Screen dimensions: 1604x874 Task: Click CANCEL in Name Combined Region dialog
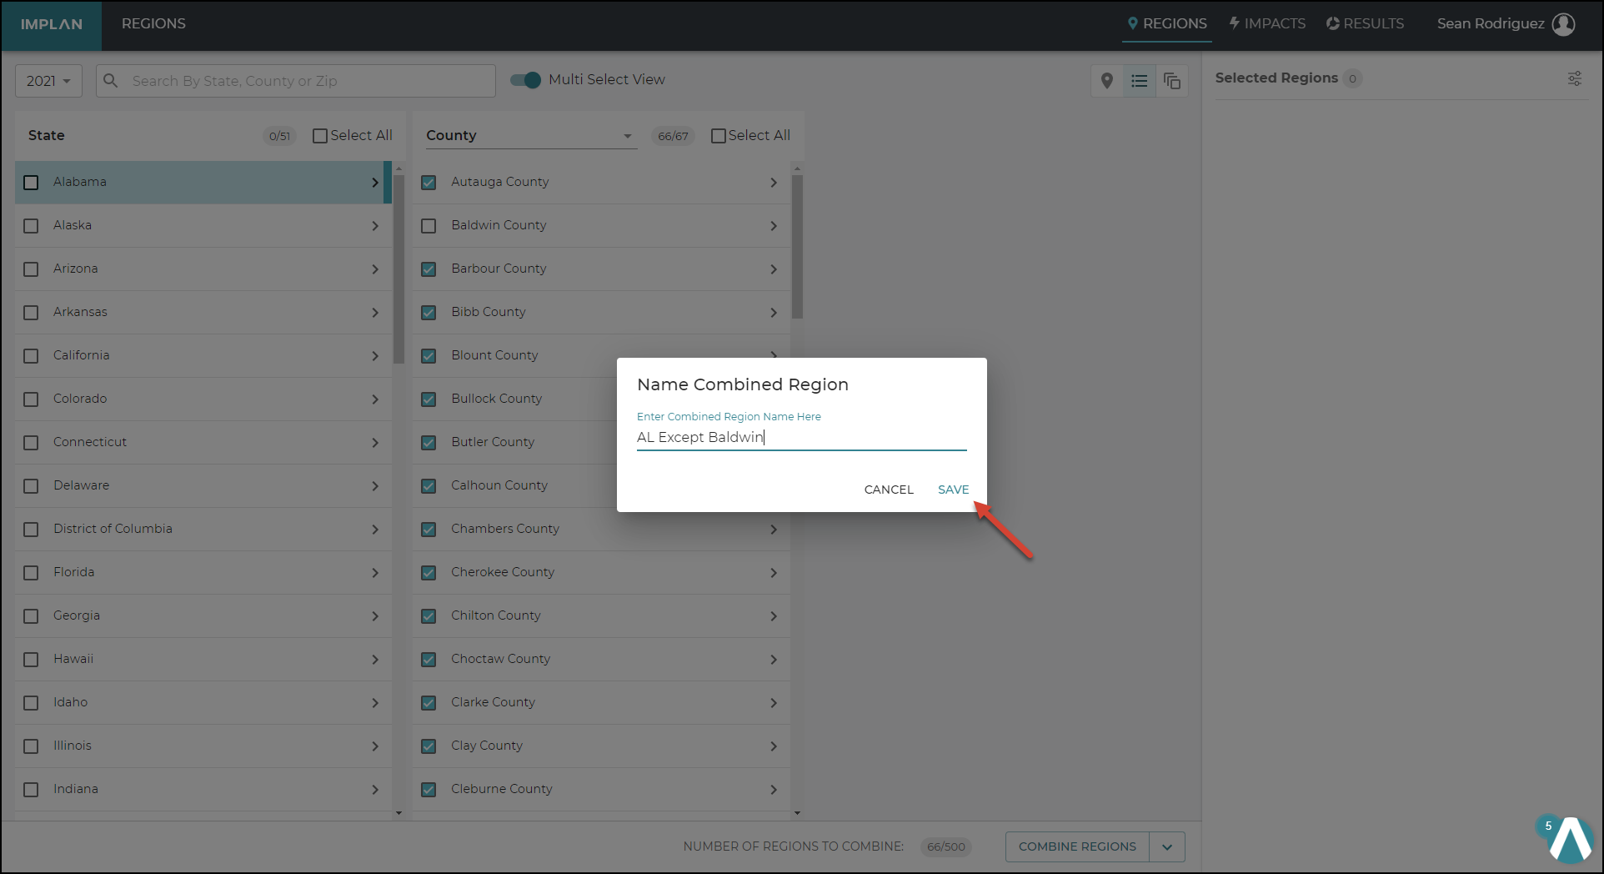(x=889, y=490)
